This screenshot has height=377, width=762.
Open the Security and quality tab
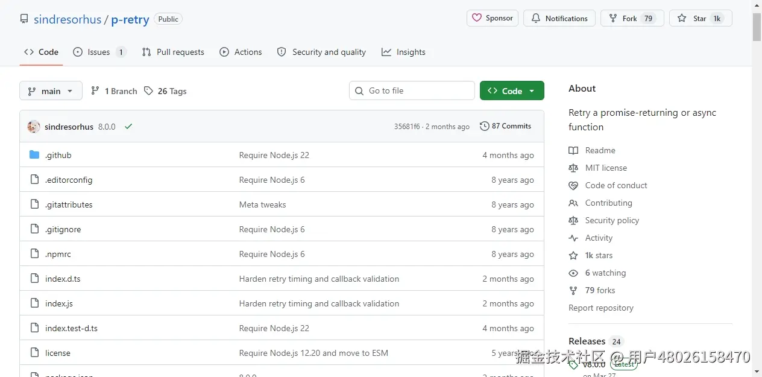coord(321,52)
